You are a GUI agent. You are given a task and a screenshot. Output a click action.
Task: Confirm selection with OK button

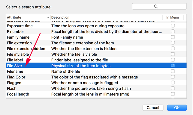tap(177, 108)
